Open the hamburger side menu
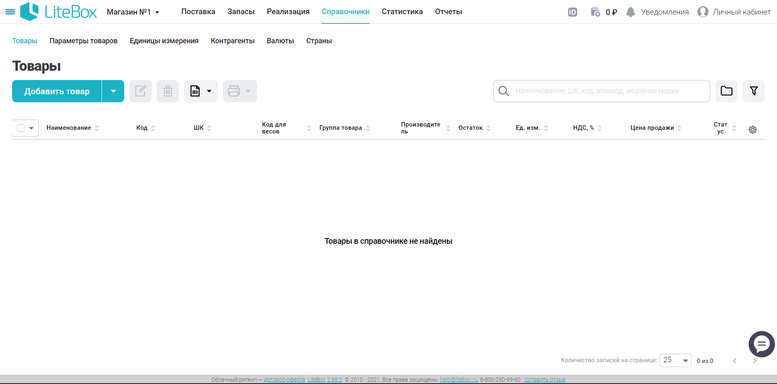The image size is (777, 384). [x=10, y=12]
